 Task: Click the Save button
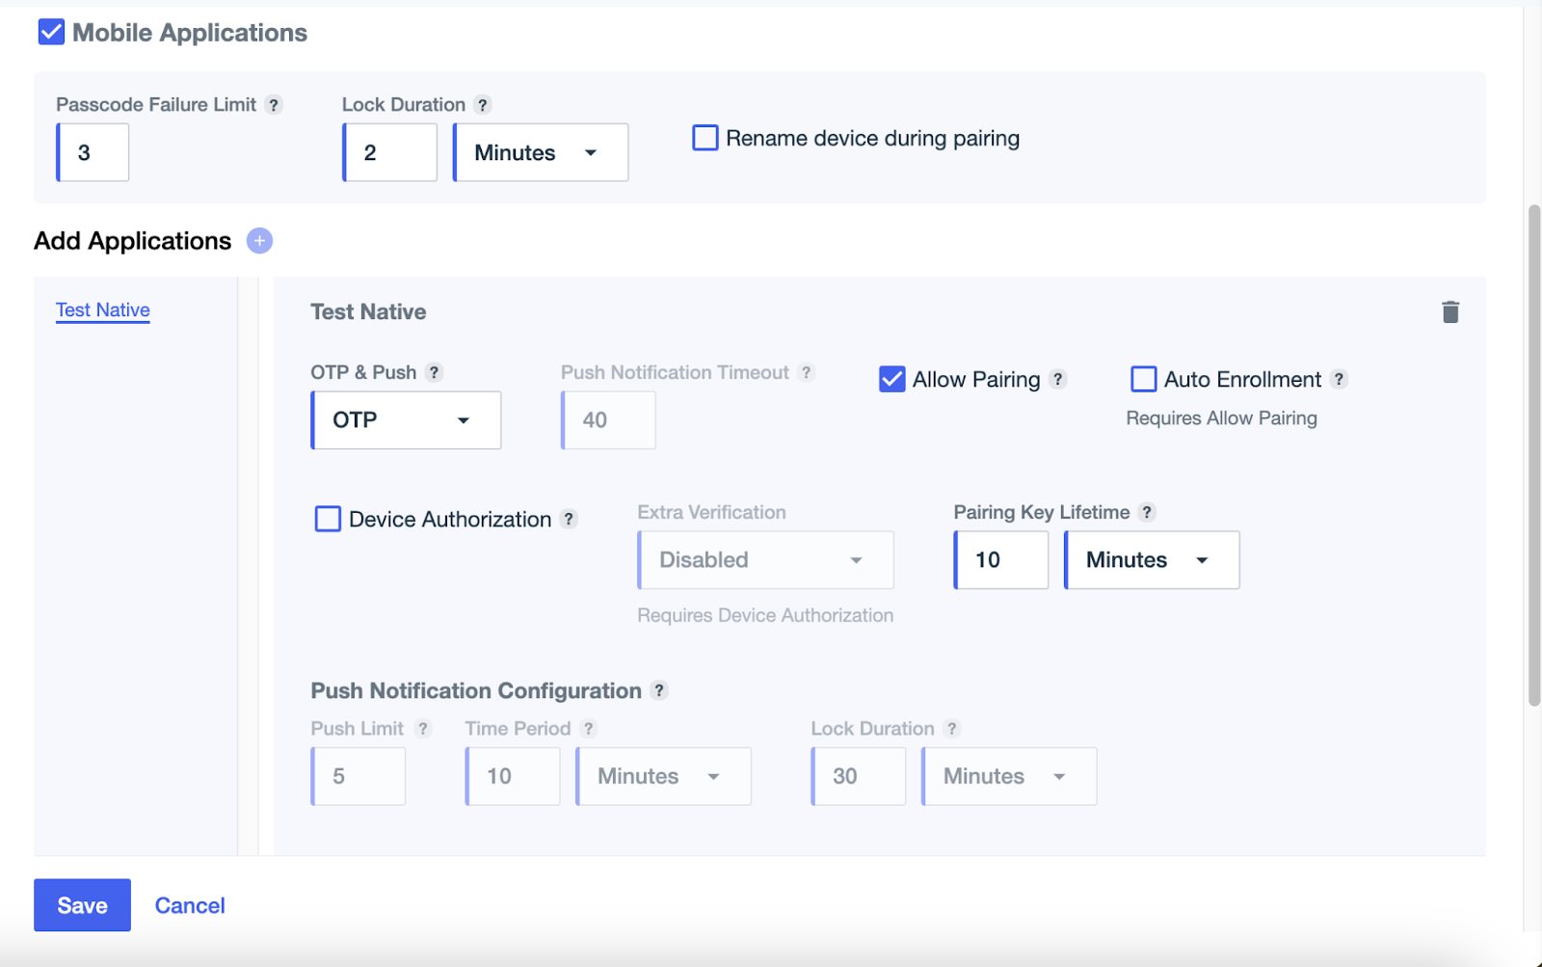tap(82, 905)
